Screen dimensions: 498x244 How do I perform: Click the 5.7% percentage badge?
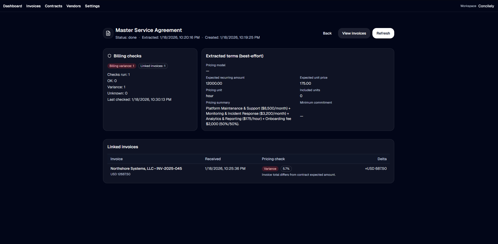[286, 168]
